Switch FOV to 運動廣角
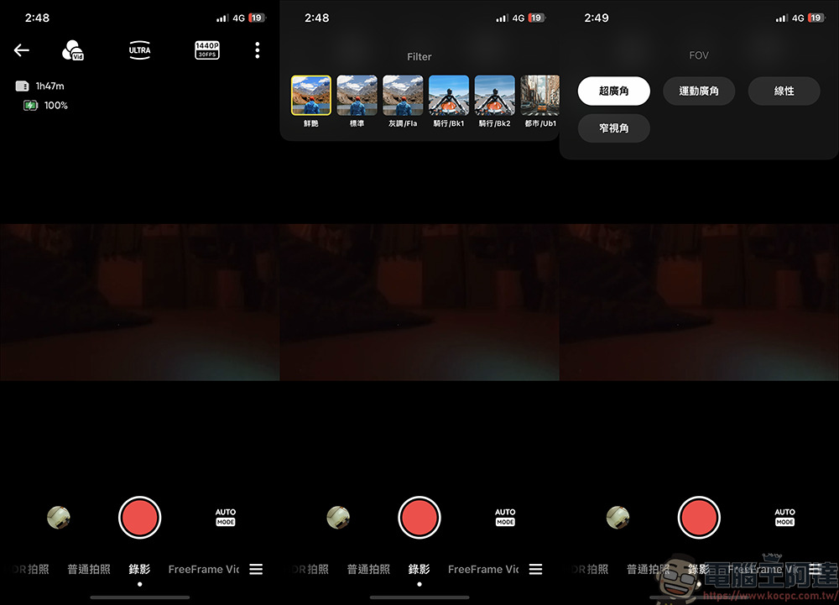 pos(699,91)
